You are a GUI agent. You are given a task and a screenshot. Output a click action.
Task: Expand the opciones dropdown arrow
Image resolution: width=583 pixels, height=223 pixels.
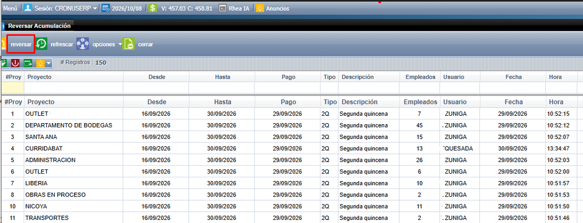pos(120,45)
